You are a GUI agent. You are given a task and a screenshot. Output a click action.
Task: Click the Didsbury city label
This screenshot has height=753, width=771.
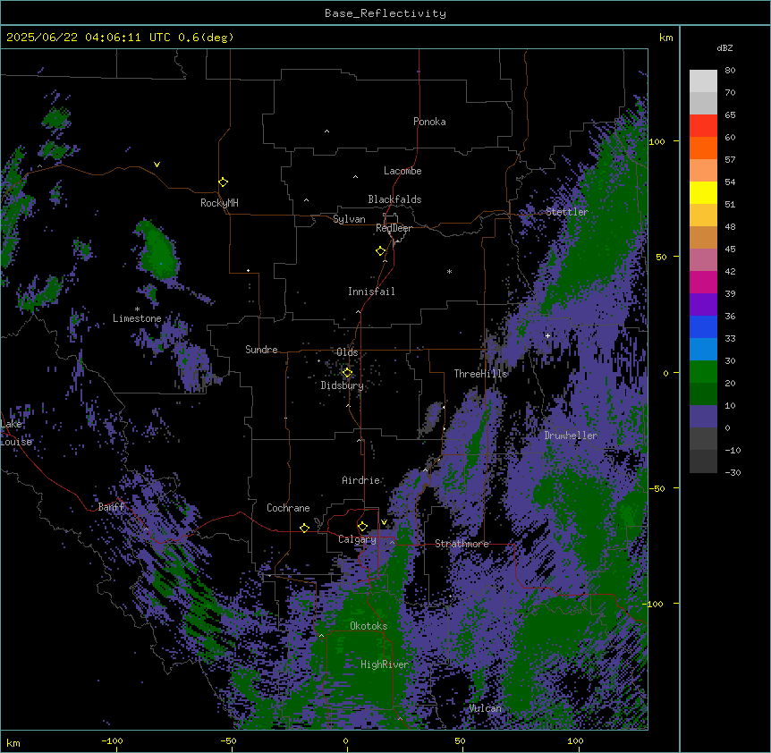pos(343,385)
